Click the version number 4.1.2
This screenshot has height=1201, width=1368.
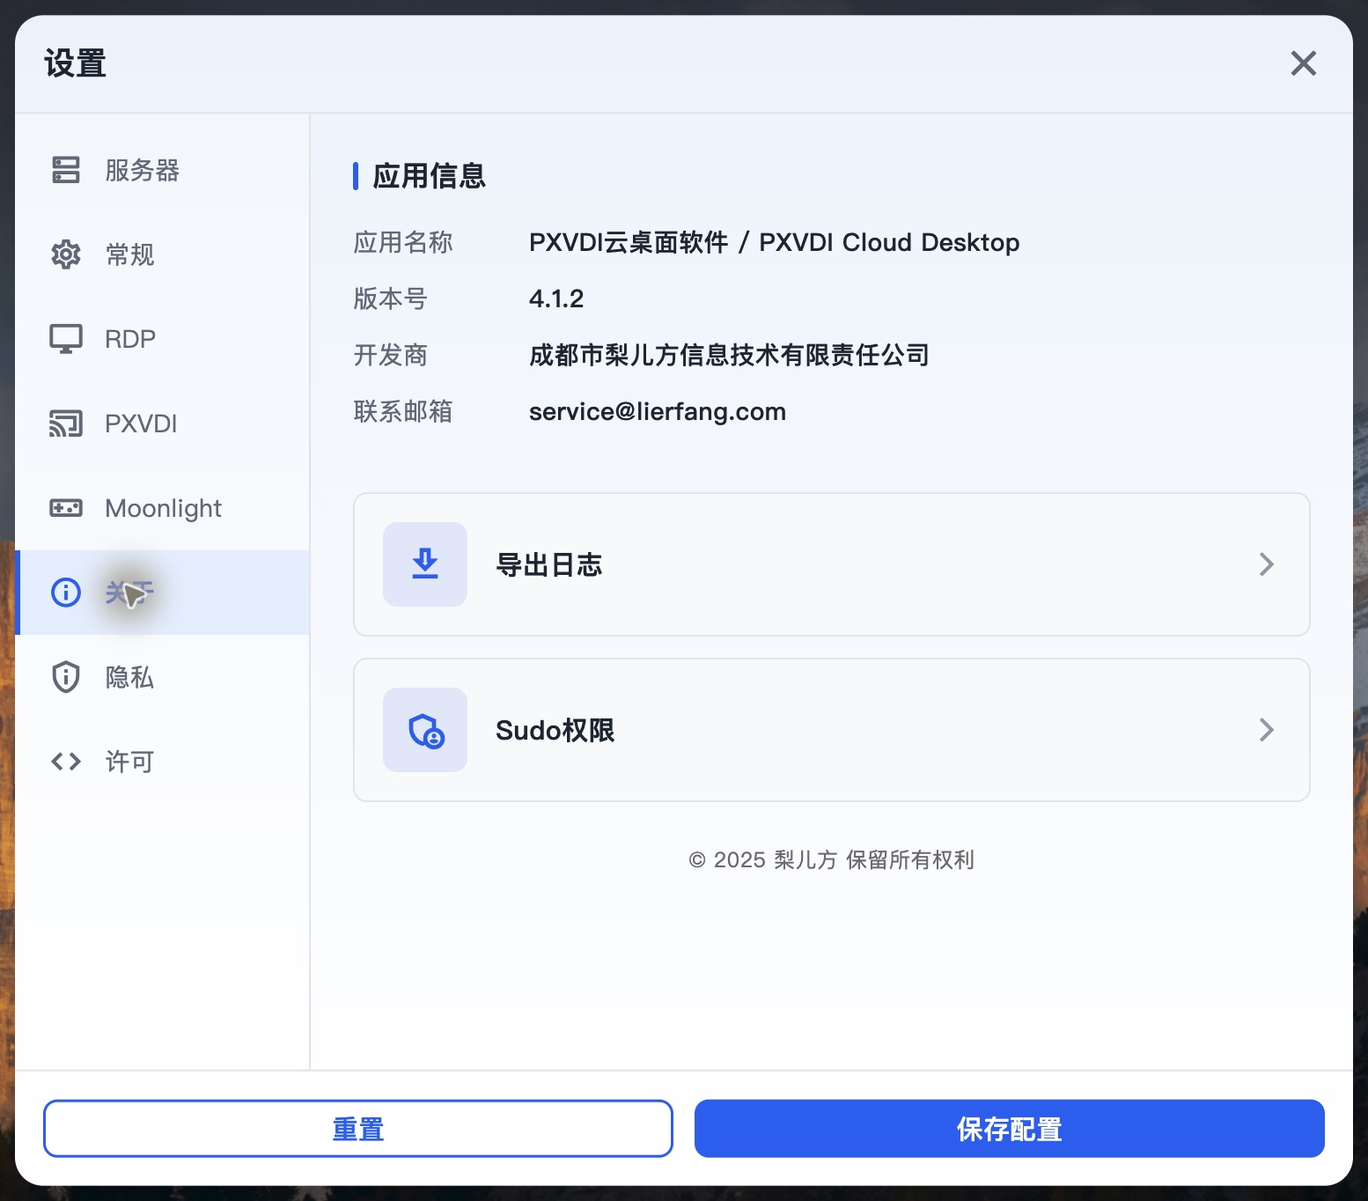[556, 298]
